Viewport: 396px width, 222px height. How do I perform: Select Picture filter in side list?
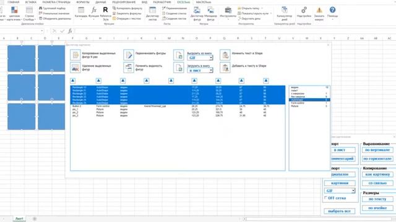click(x=309, y=106)
